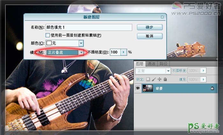
Task: Open dialog 不透明度 slider arrow beside 100
Action: coord(123,52)
